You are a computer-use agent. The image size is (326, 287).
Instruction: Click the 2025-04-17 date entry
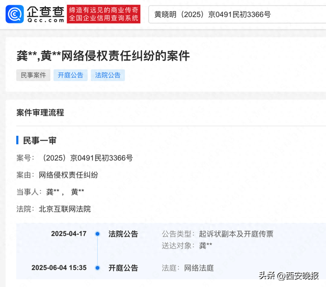click(69, 234)
